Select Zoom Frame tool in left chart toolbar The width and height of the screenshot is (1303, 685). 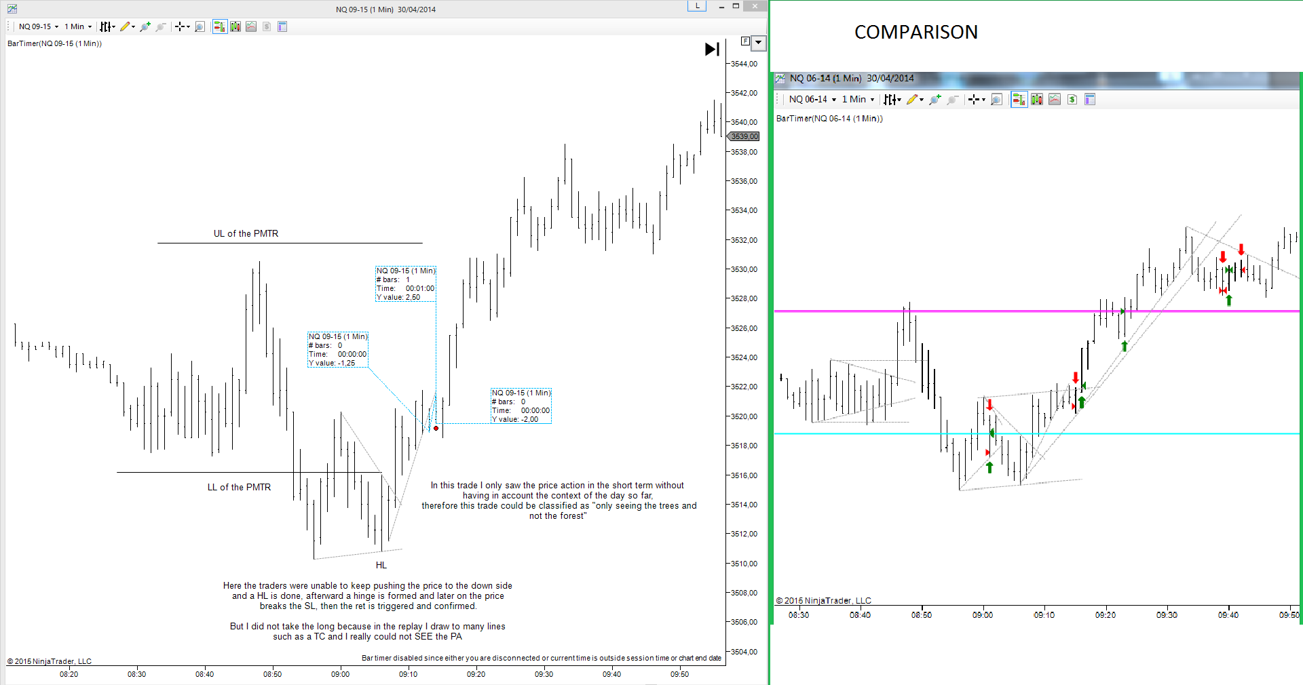(200, 26)
